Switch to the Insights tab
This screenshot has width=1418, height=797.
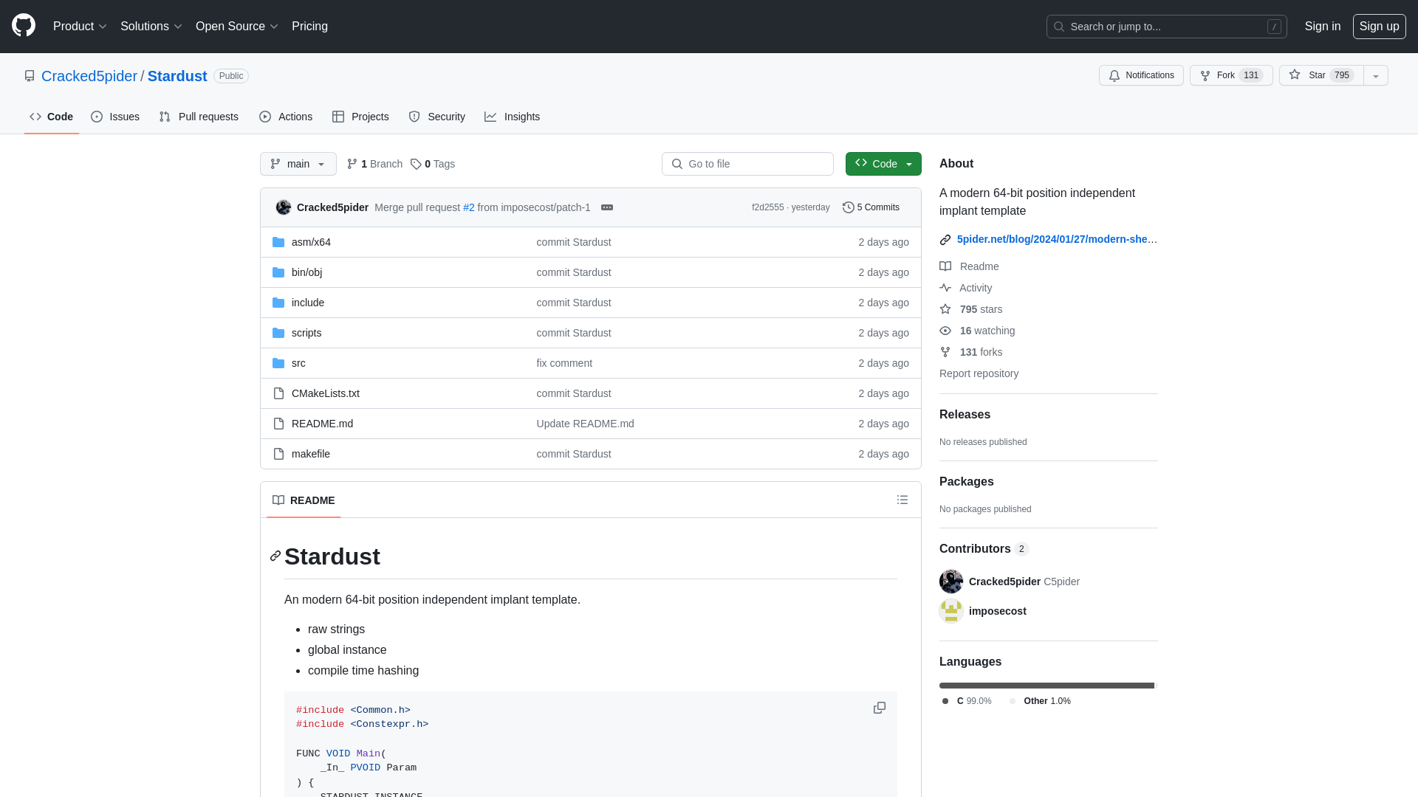pyautogui.click(x=513, y=117)
